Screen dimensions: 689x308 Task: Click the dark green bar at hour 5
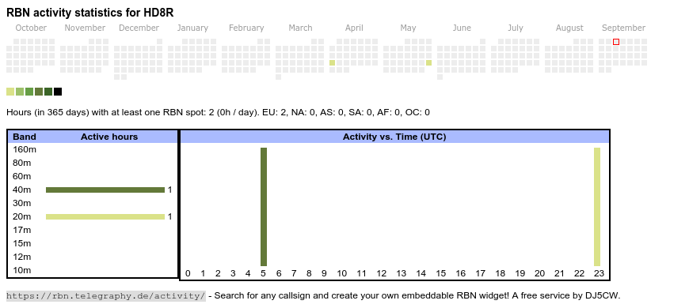tap(263, 207)
